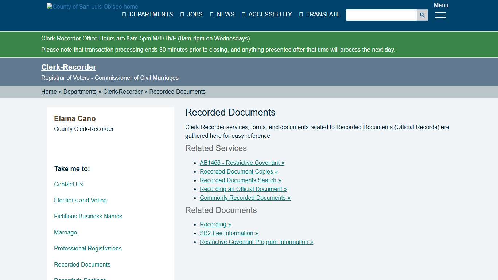
Task: Select the icon beside JOBS
Action: [x=182, y=14]
